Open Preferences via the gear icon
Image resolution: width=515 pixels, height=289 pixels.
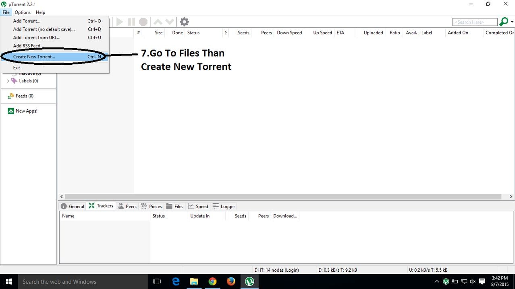coord(184,22)
